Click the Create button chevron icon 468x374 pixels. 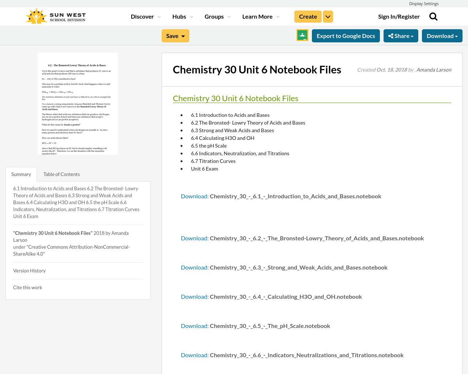pyautogui.click(x=328, y=16)
